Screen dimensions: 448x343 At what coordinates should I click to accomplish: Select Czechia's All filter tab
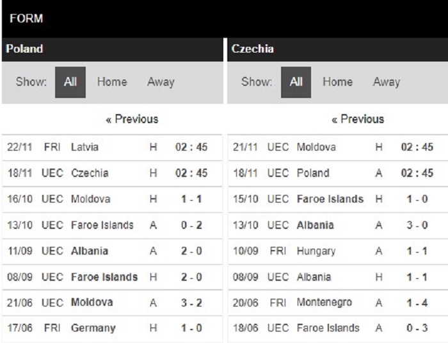click(296, 82)
